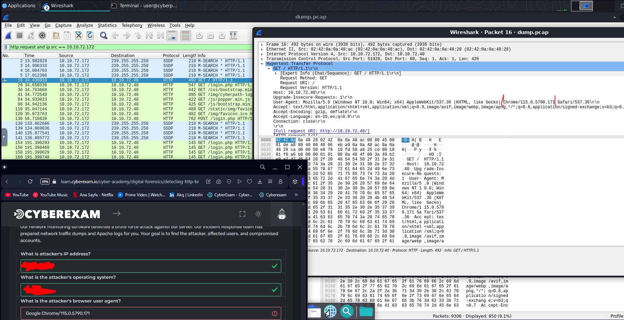
Task: Click the web browser globe dock icon
Action: click(330, 312)
